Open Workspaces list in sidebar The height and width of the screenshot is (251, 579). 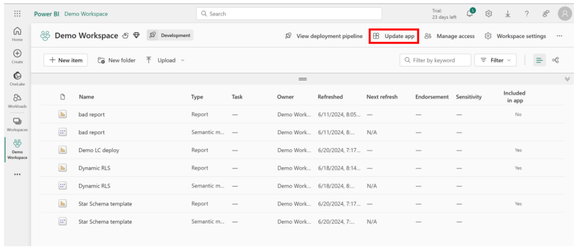[x=17, y=124]
